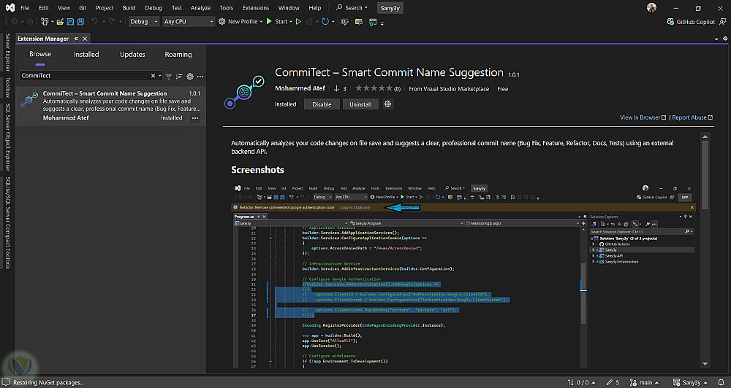
Task: Open extension settings gear beside Uninstall
Action: point(388,104)
